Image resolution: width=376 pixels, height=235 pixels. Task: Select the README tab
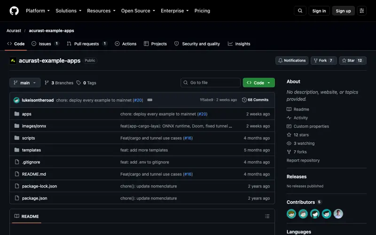27,216
